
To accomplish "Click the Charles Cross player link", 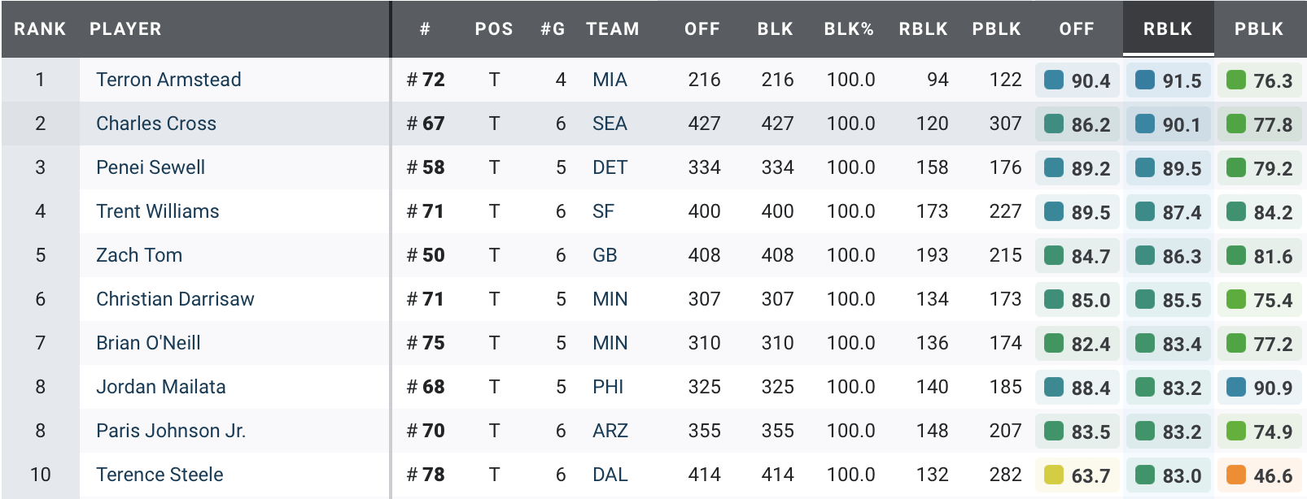I will 156,124.
